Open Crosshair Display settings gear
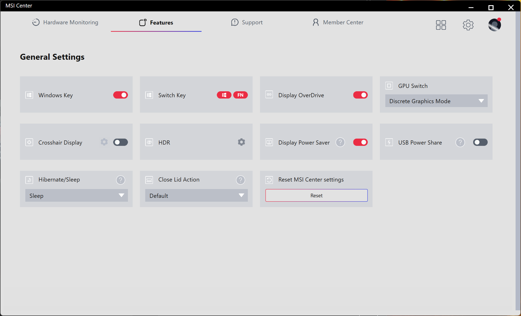The height and width of the screenshot is (316, 521). [104, 142]
